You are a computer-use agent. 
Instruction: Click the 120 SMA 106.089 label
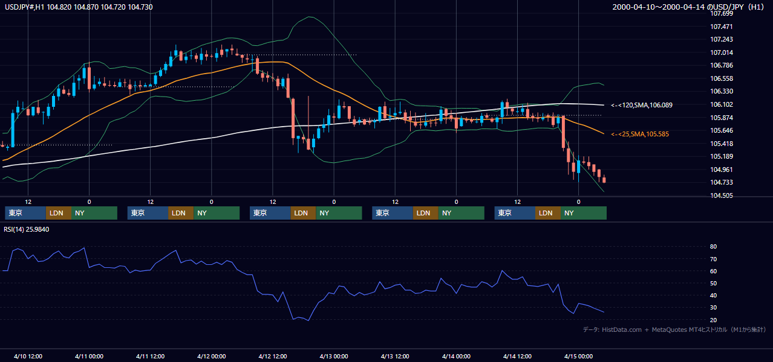tap(642, 105)
